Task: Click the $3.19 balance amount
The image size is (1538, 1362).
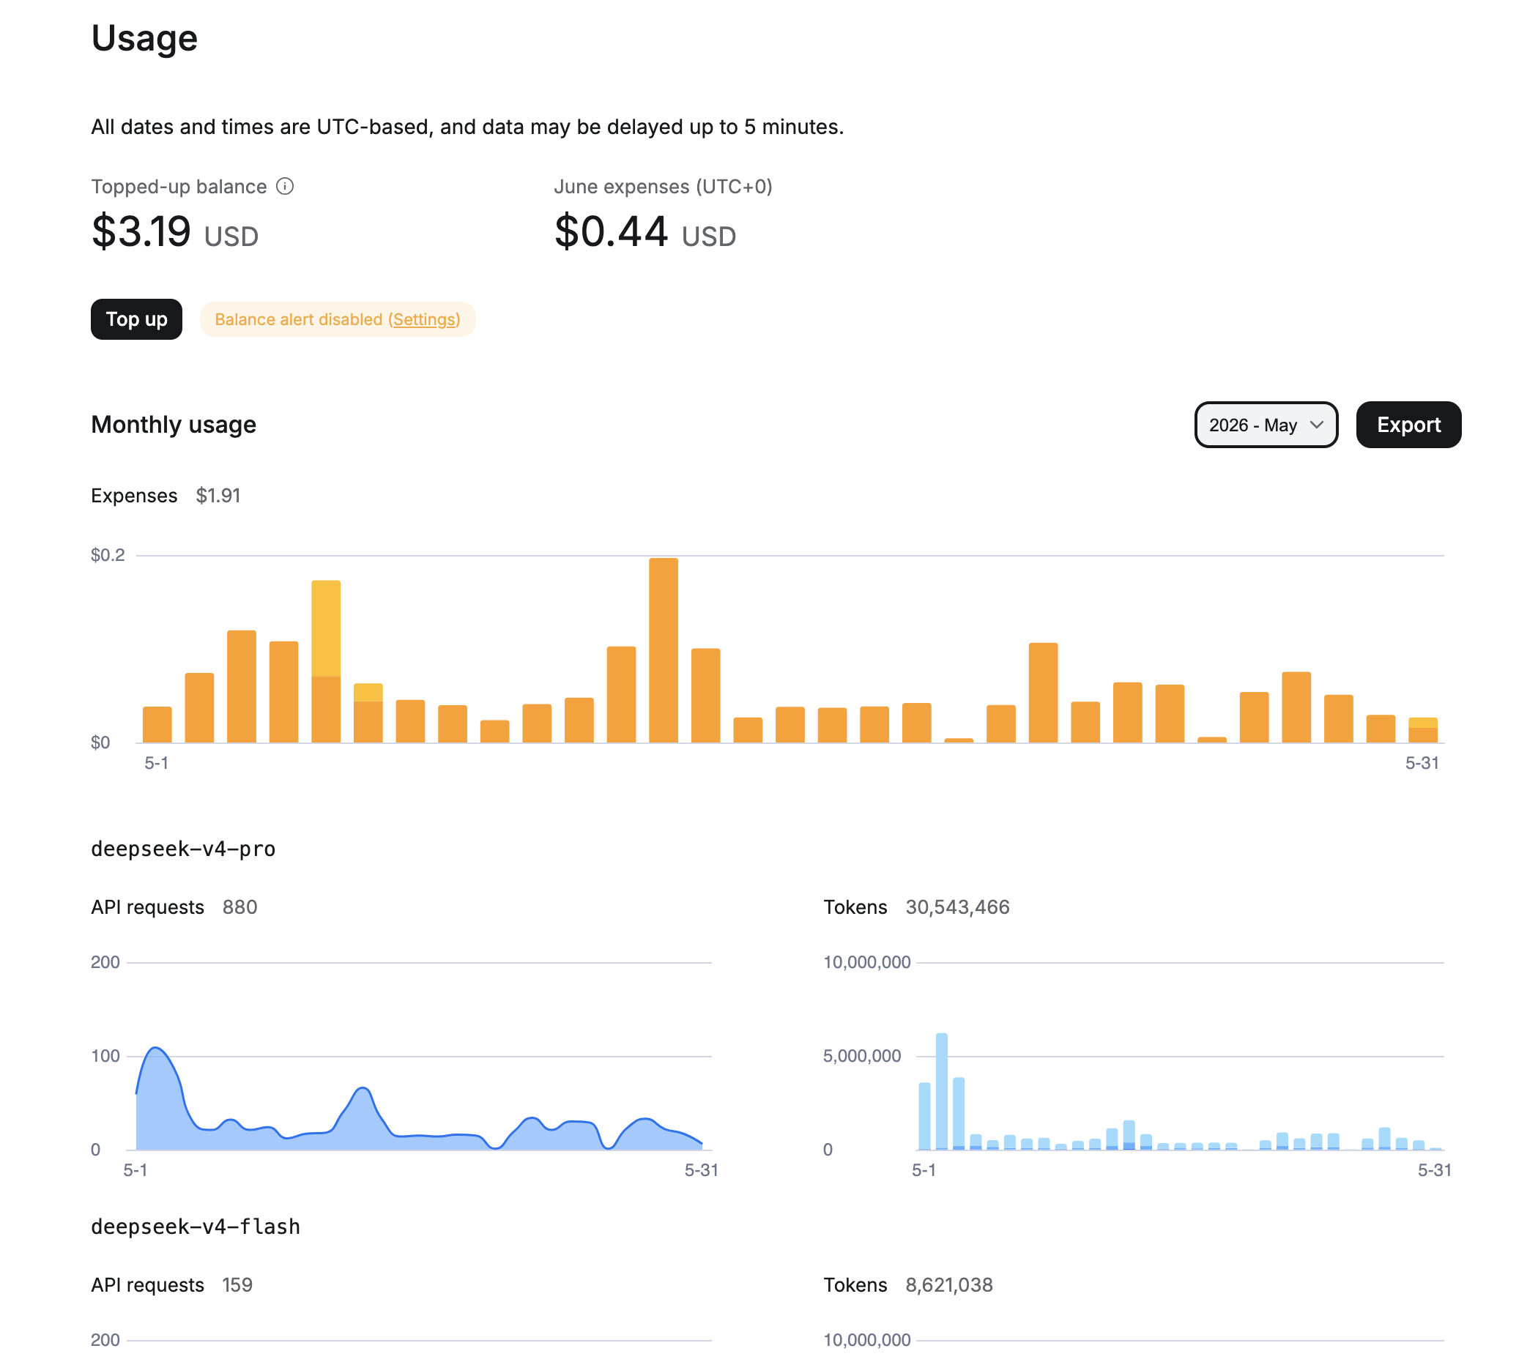Action: pos(141,231)
